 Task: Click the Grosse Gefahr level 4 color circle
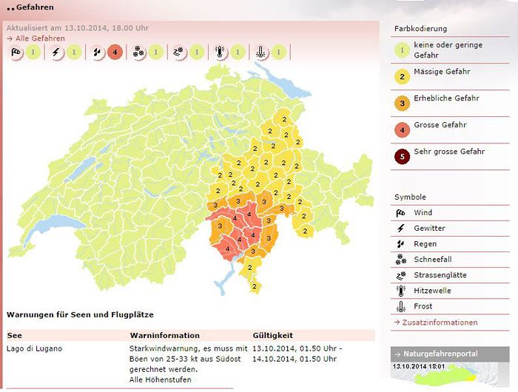point(400,130)
